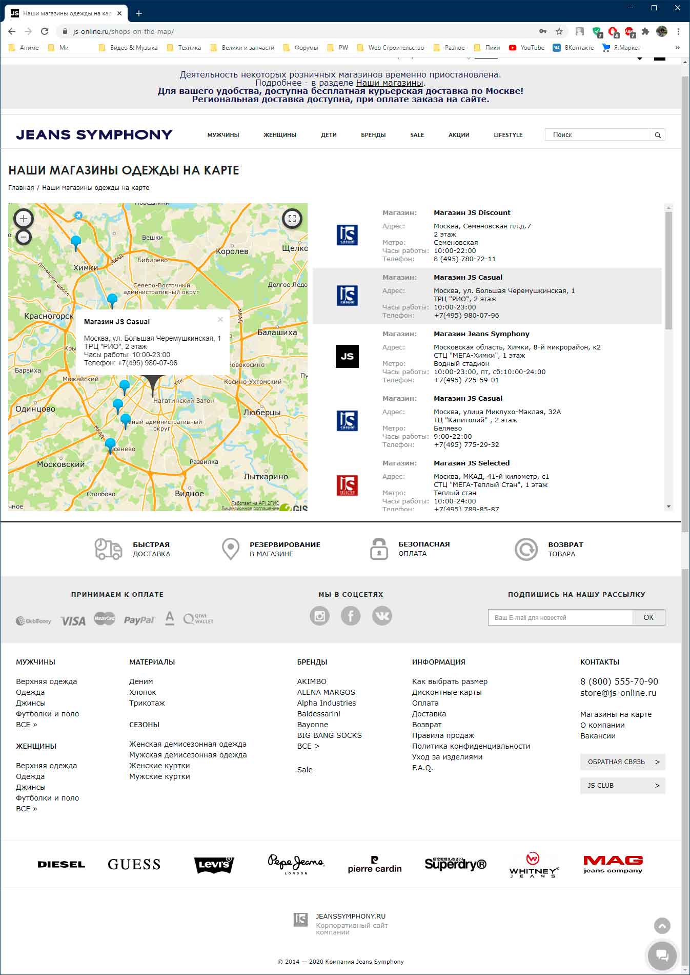The image size is (690, 975).
Task: Open the VK social icon
Action: tap(382, 616)
